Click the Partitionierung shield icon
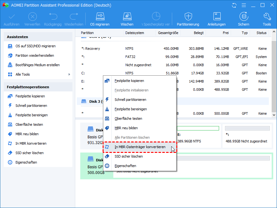This screenshot has width=277, height=208. point(188,17)
